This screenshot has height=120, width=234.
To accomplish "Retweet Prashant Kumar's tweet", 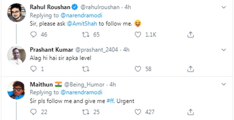I will (x=86, y=69).
